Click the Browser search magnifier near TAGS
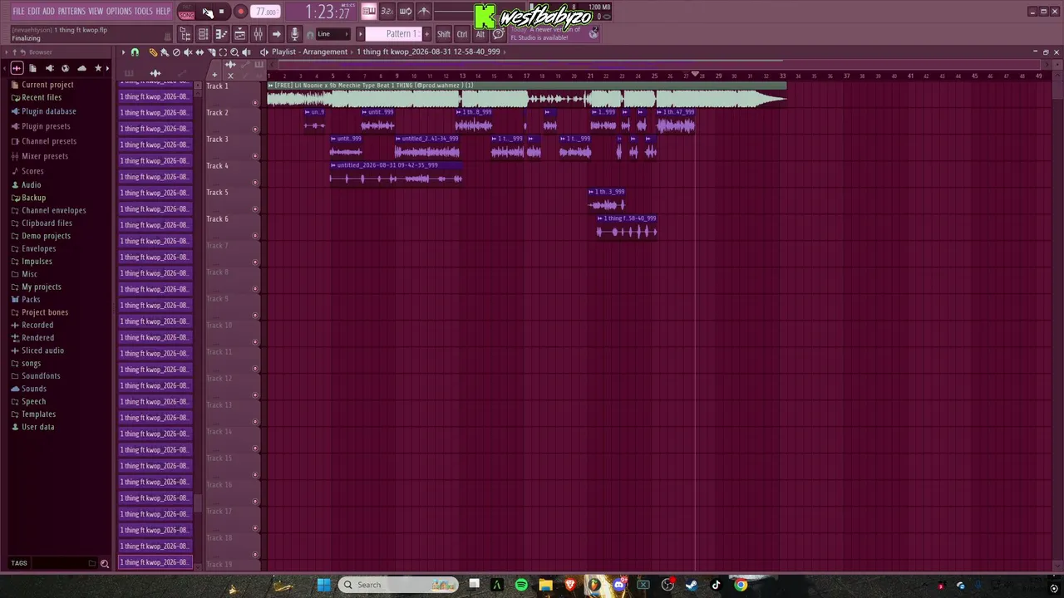 tap(105, 563)
